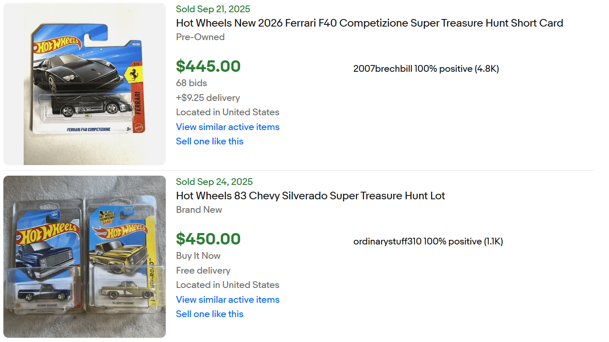Open the Ferrari F40 Competizione listing thumbnail
Viewport: 609px width, 342px height.
85,84
